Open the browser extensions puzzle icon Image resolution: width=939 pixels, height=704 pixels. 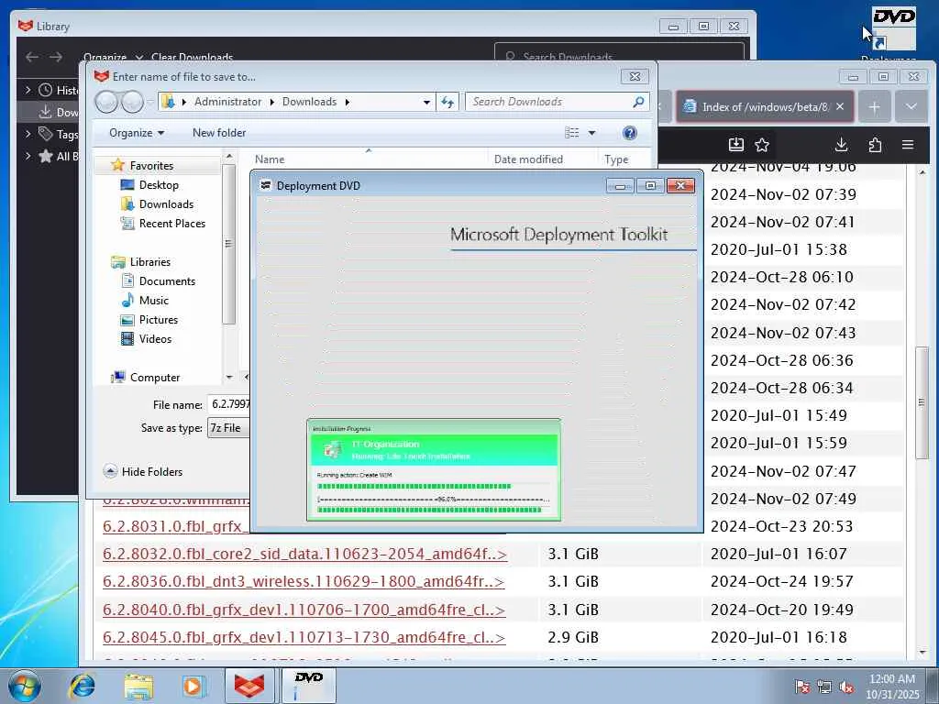pyautogui.click(x=874, y=144)
